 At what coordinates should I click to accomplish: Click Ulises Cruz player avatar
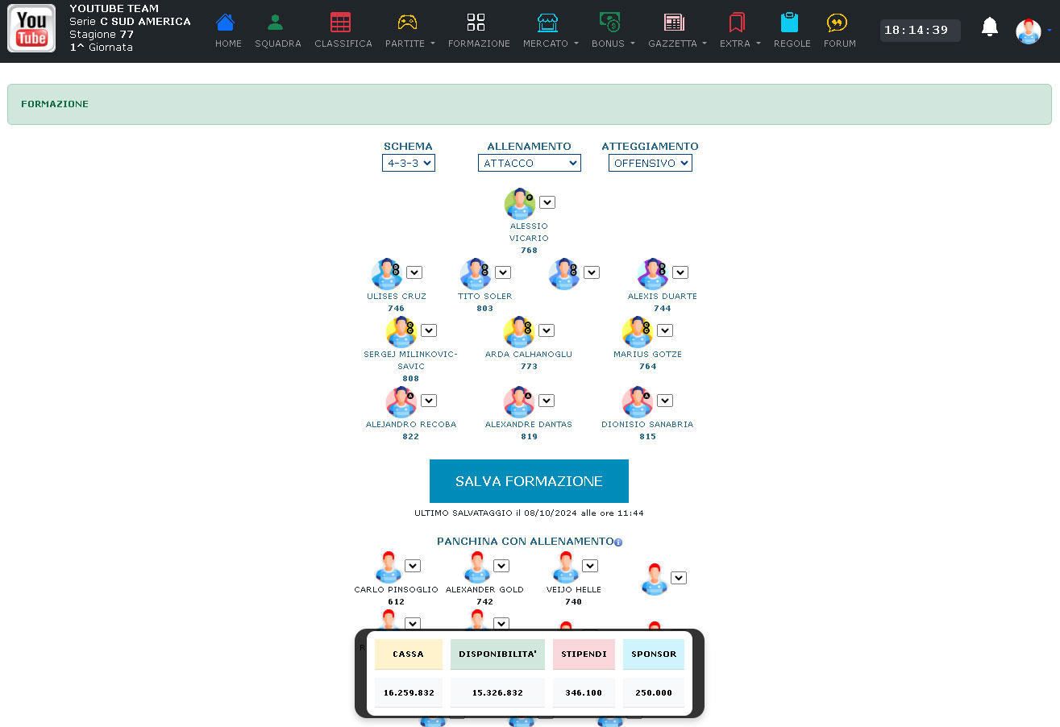tap(387, 274)
